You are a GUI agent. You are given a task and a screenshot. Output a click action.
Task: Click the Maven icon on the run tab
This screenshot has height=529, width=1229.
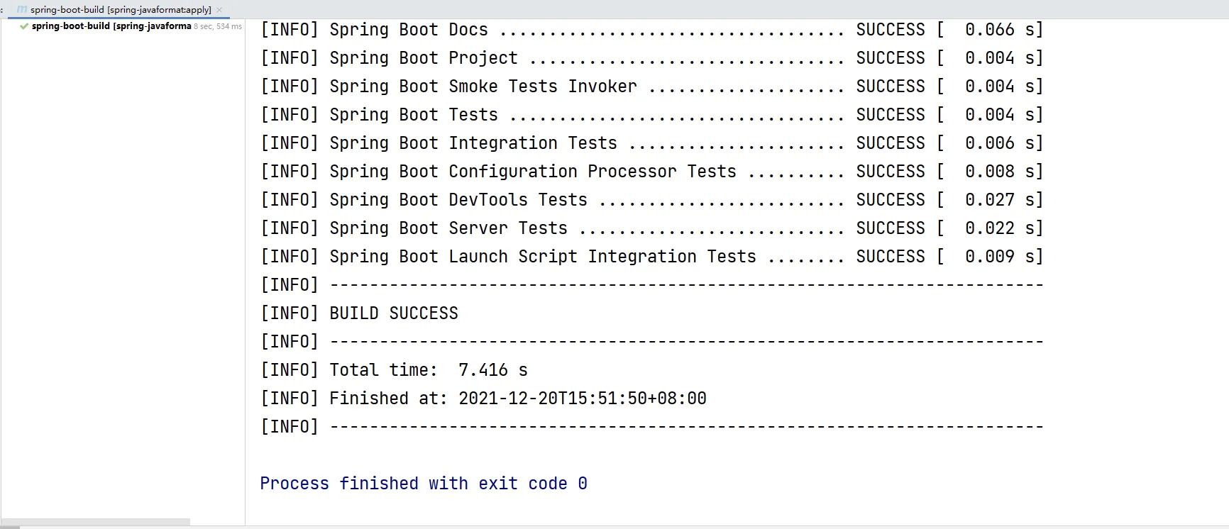[22, 10]
